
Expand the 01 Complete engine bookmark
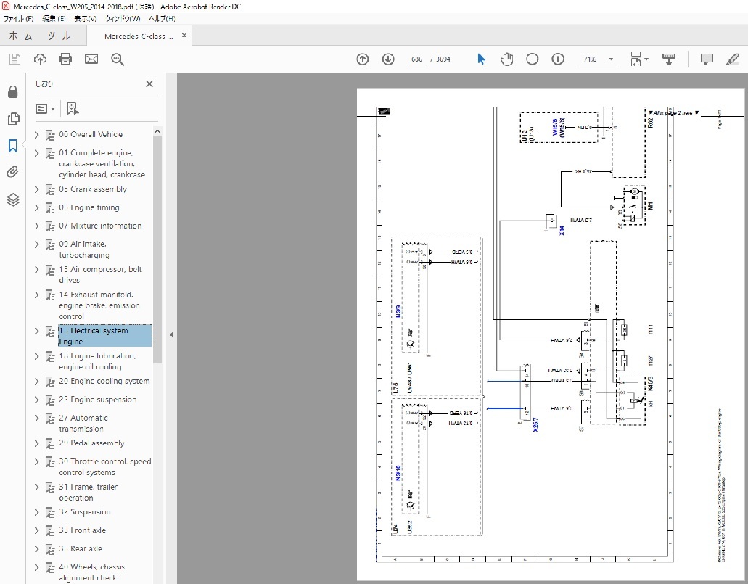(x=37, y=153)
